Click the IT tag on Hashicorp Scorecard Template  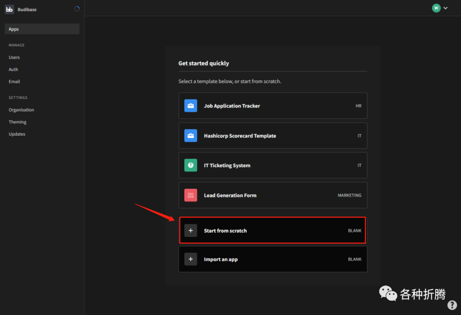click(x=359, y=136)
